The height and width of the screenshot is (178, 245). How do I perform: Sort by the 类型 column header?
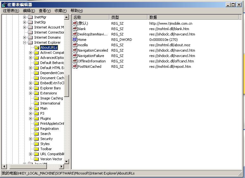[128, 17]
